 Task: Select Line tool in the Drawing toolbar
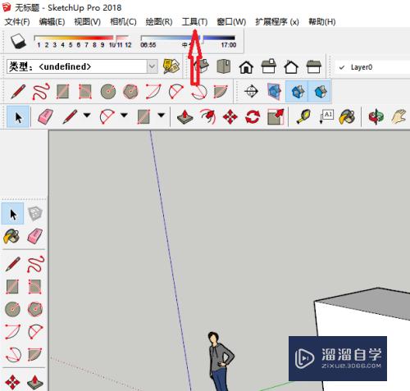point(18,91)
